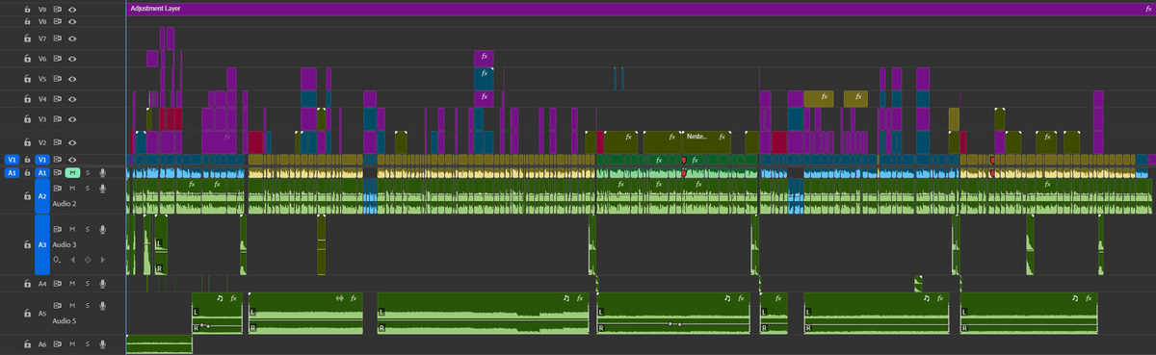The height and width of the screenshot is (355, 1156).
Task: Unmute audio track A1
Action: [73, 172]
